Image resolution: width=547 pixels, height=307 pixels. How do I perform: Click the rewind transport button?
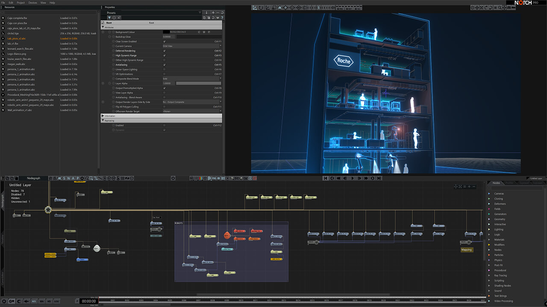coord(339,178)
